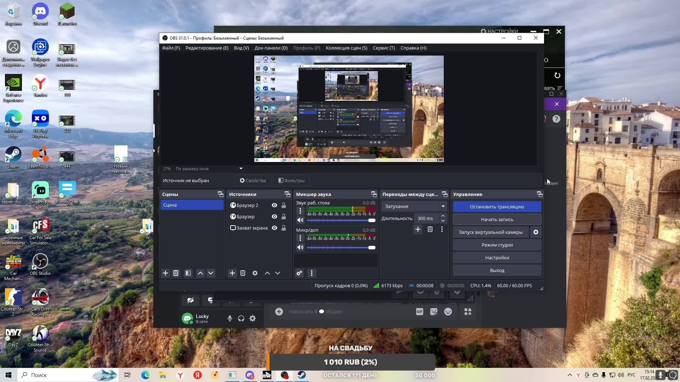The image size is (680, 382).
Task: Deafen Discord with headphones icon
Action: tap(241, 318)
